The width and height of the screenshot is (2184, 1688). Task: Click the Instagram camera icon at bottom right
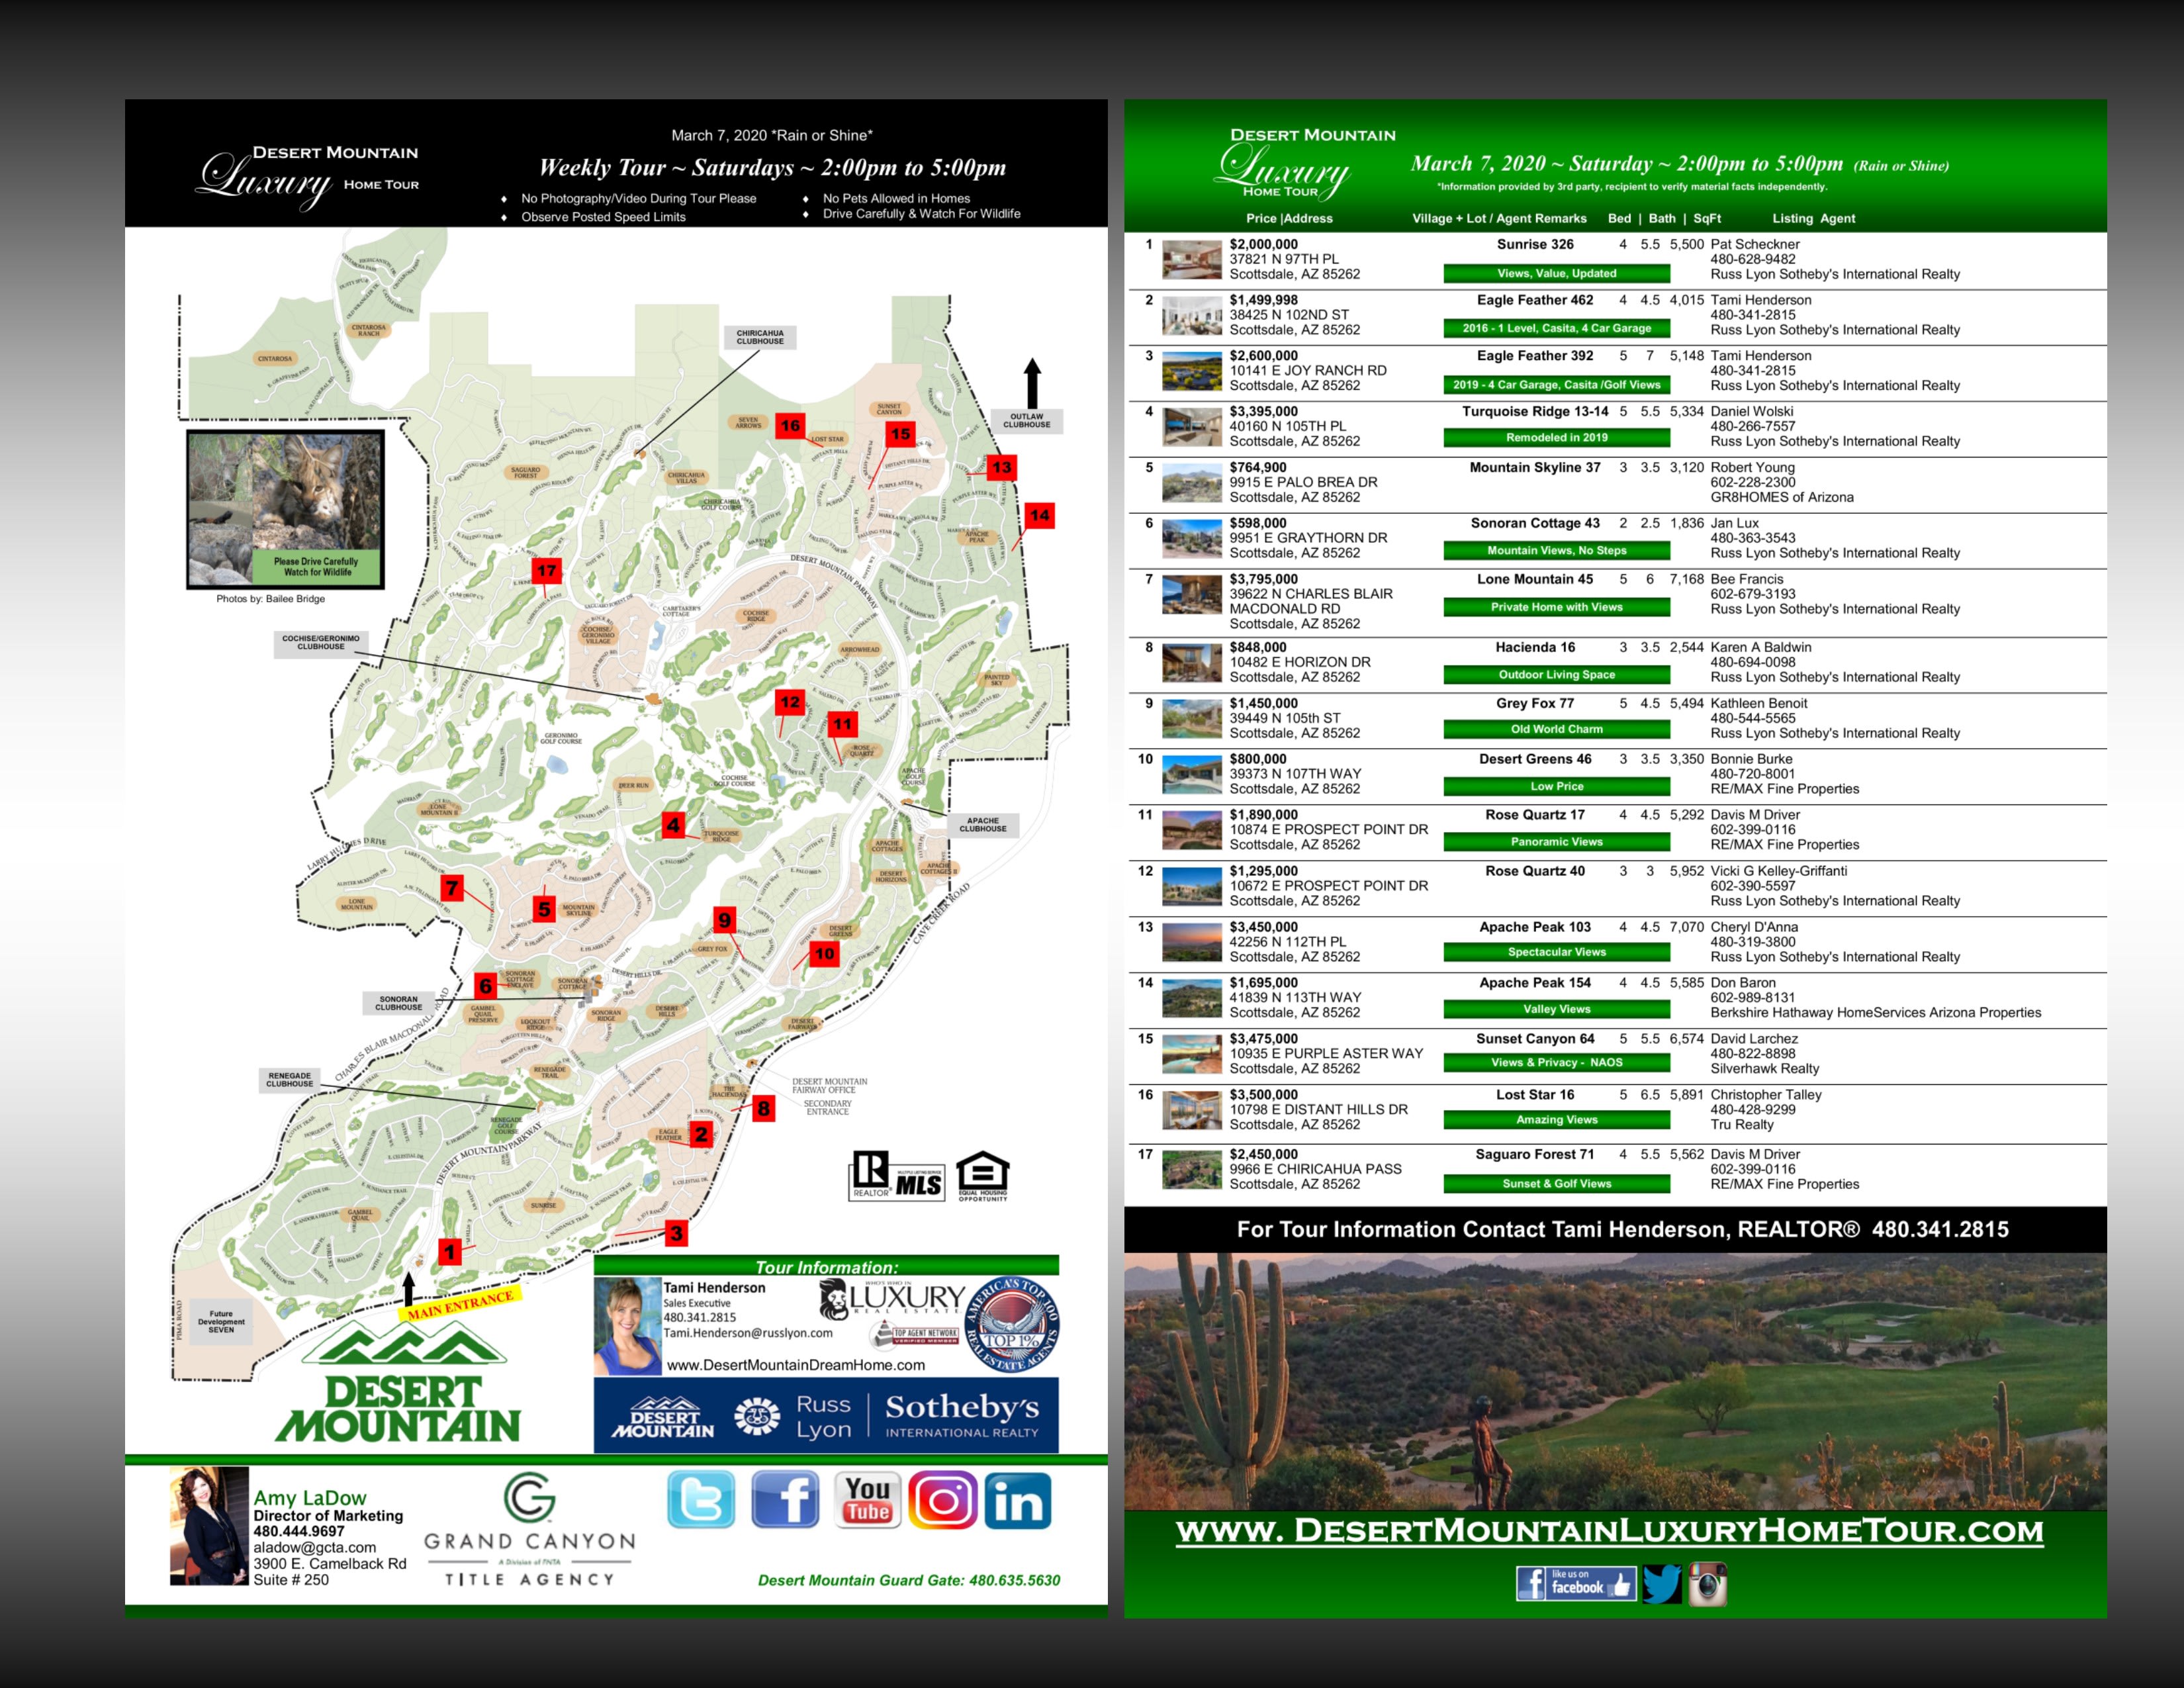pyautogui.click(x=1708, y=1584)
